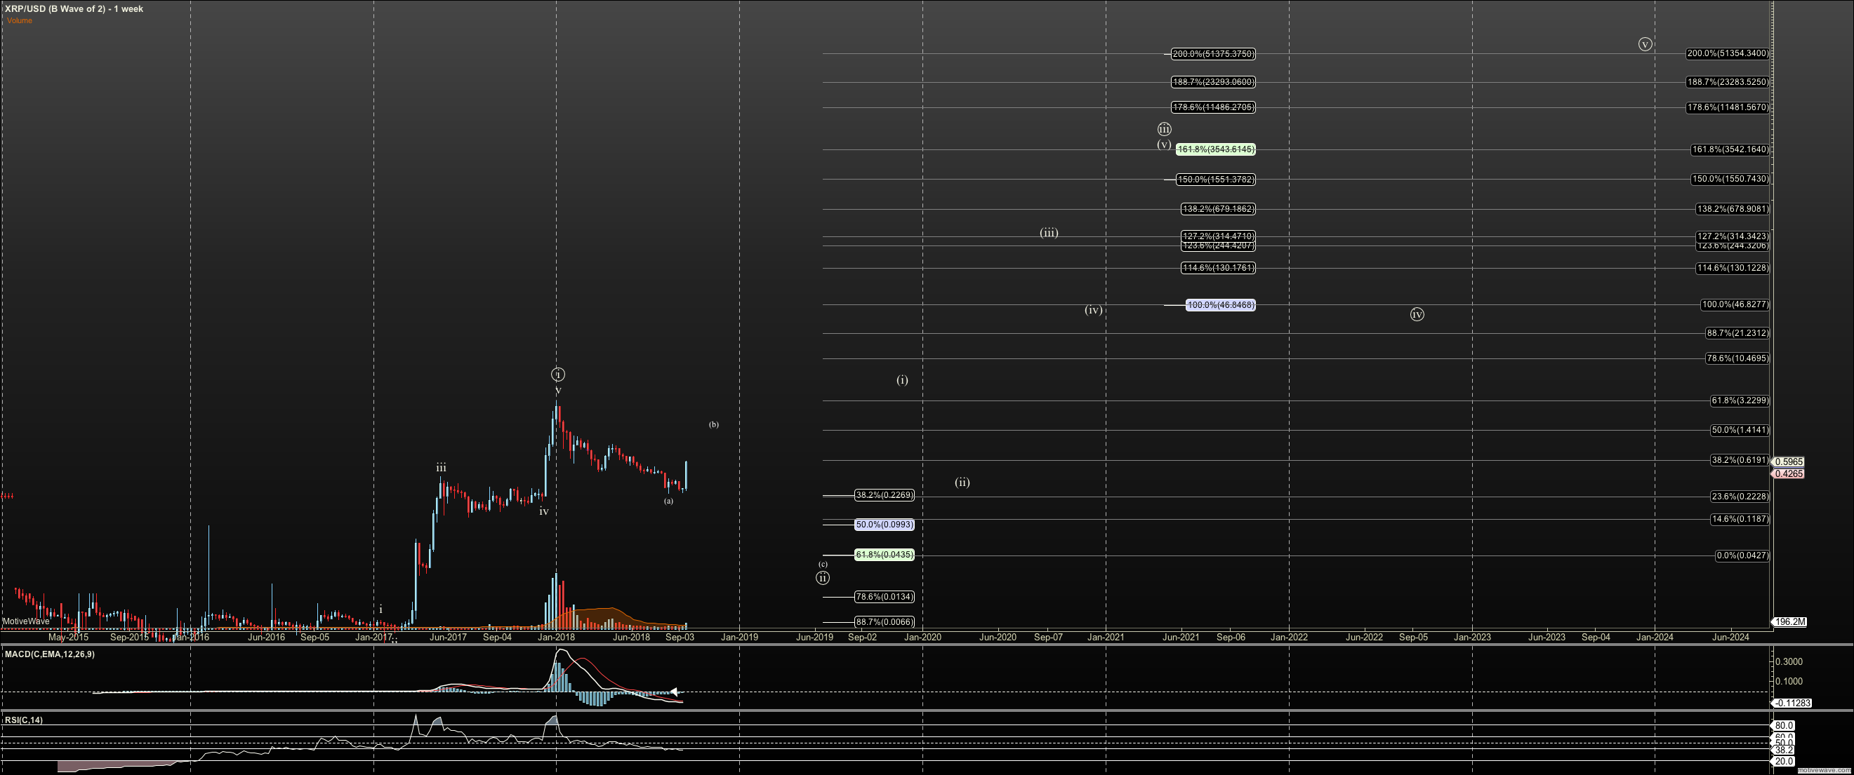
Task: Select the circled v wave label at top right
Action: pyautogui.click(x=1646, y=44)
